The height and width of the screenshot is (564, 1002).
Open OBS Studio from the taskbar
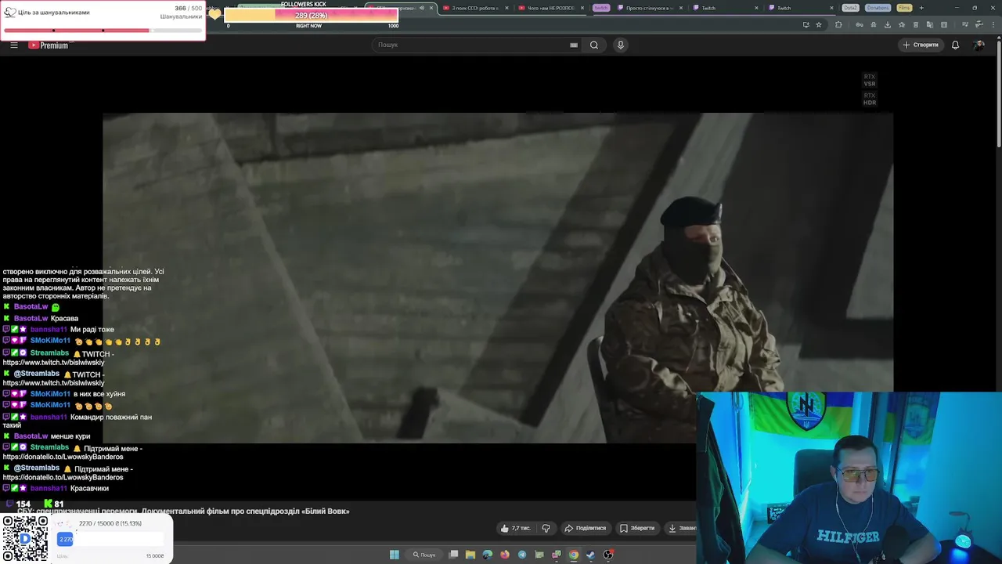608,555
